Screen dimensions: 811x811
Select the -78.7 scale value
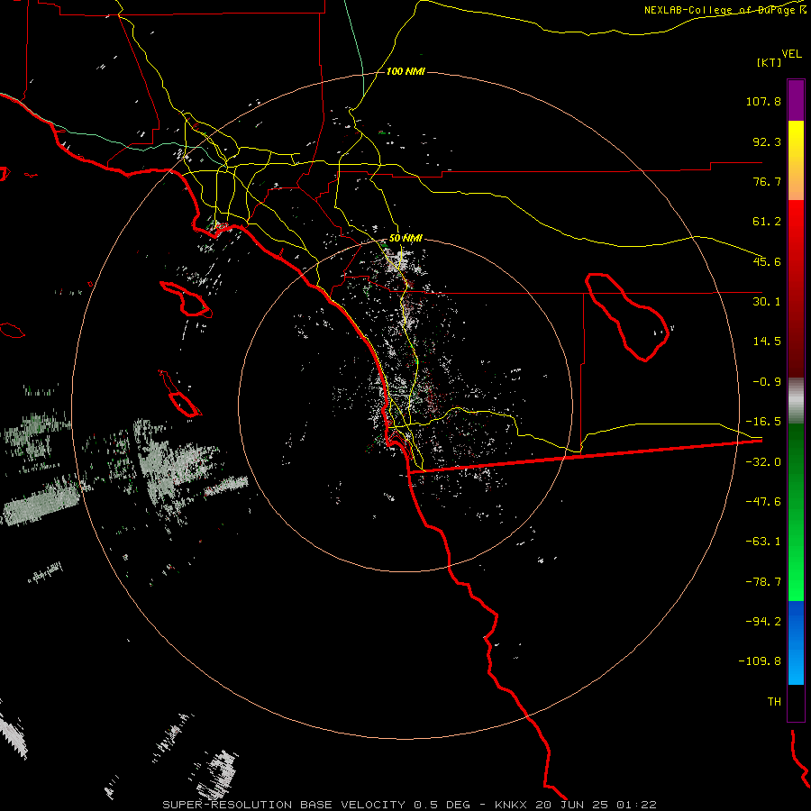point(763,582)
